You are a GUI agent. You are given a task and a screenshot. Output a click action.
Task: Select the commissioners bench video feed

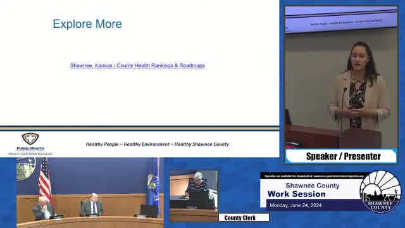90,193
